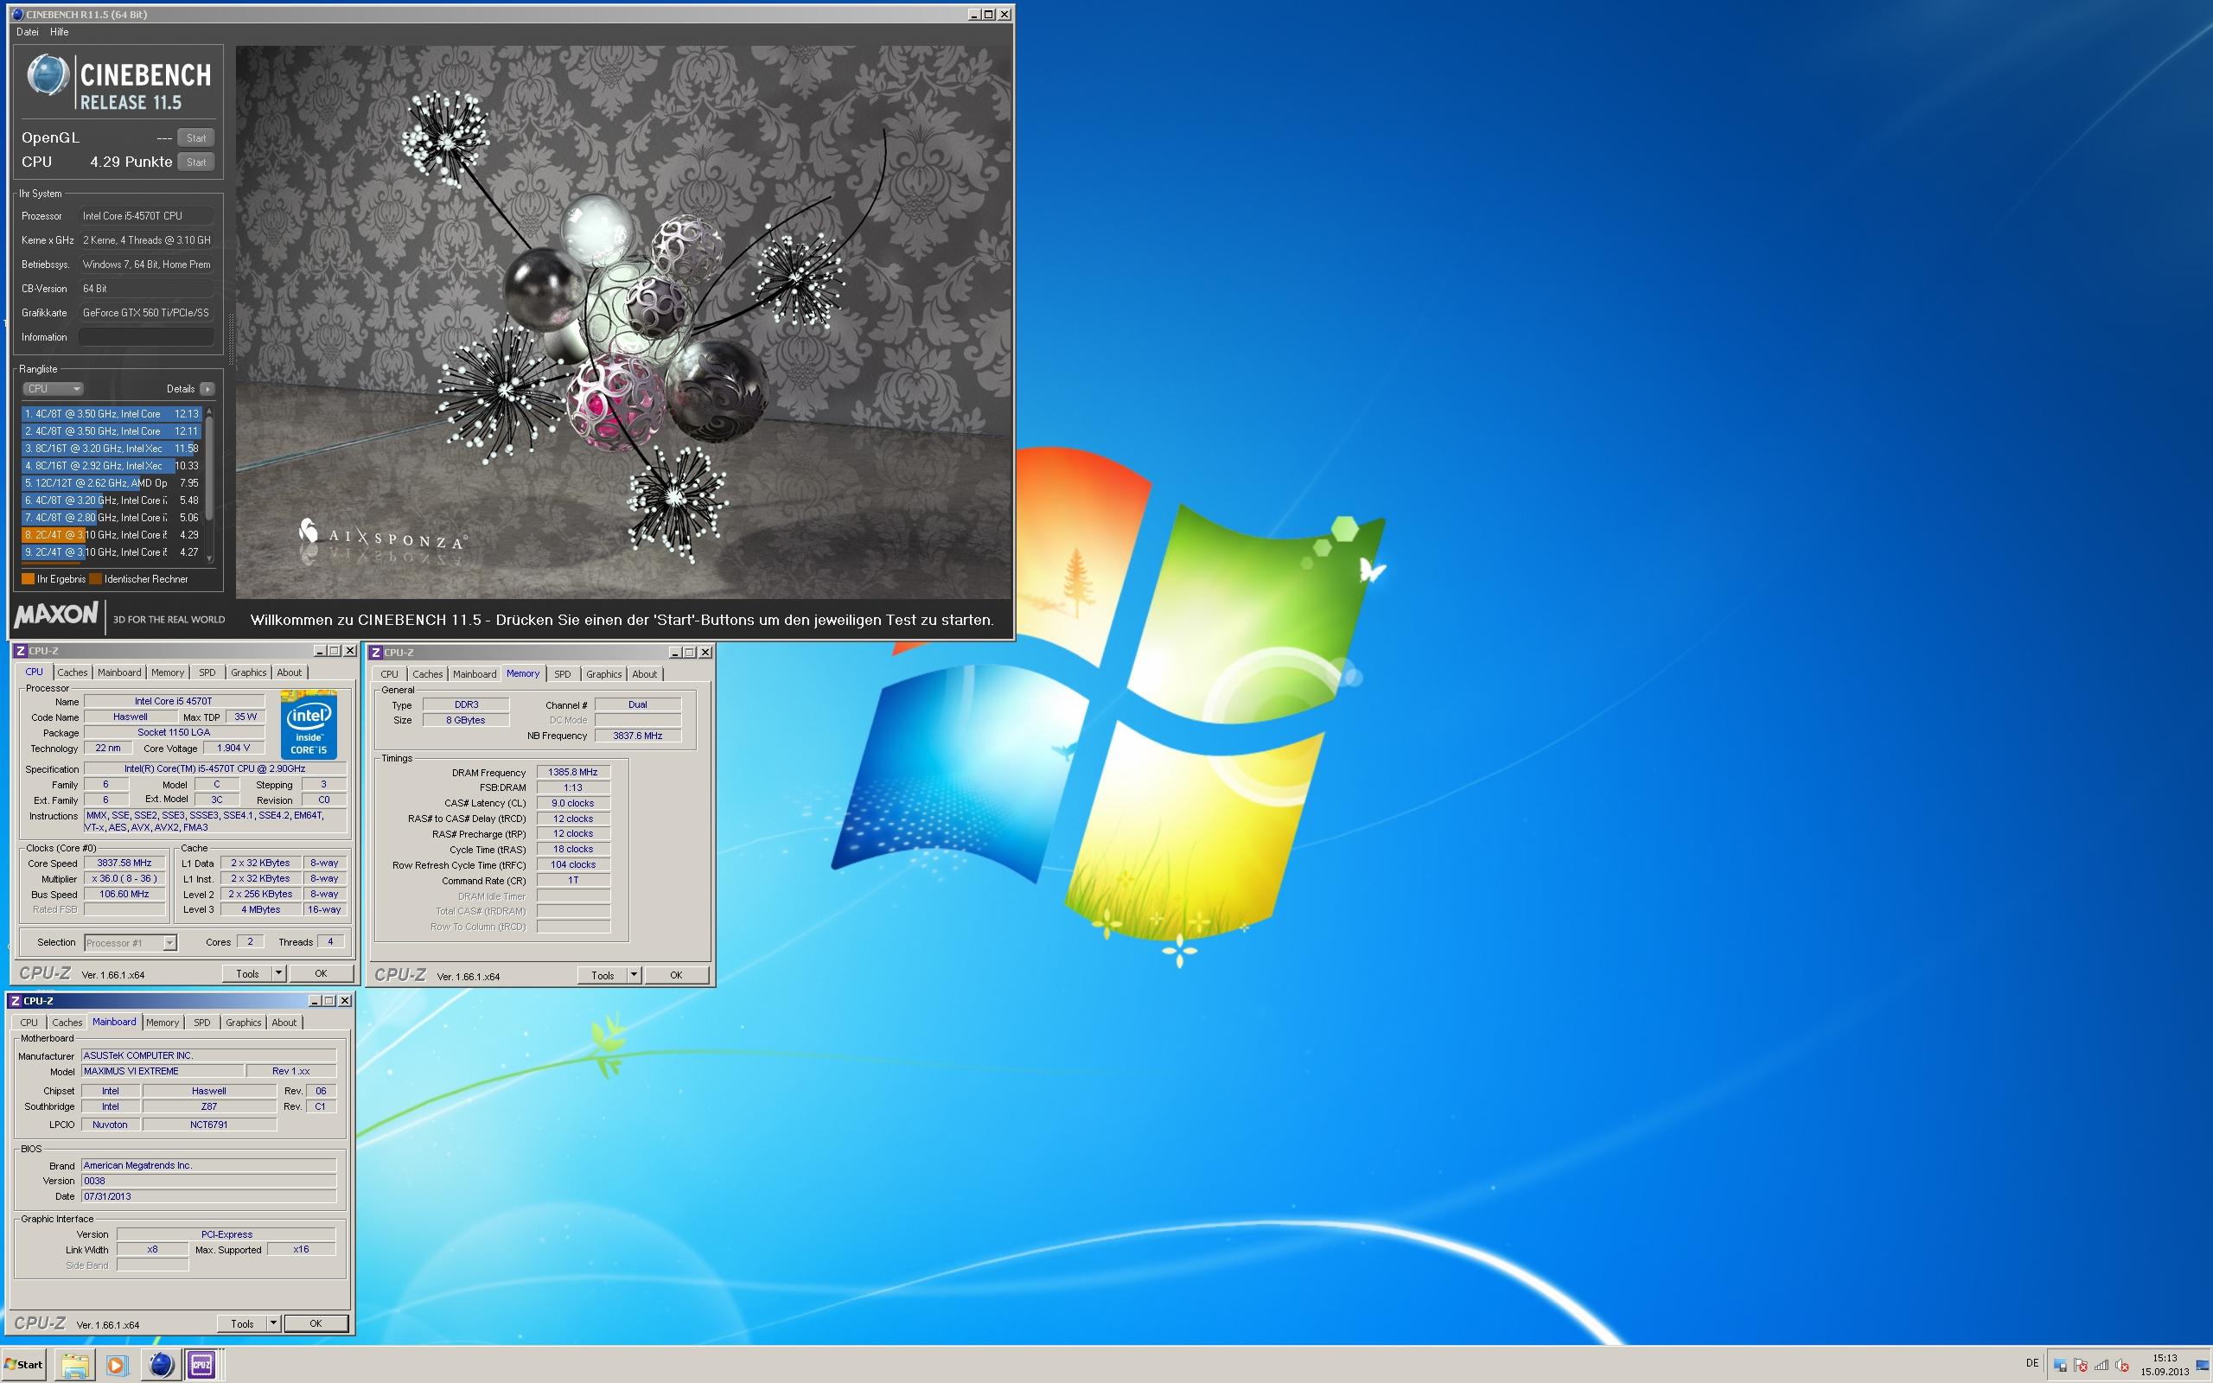Open the CPU ranking type dropdown
The image size is (2213, 1383).
pyautogui.click(x=53, y=389)
